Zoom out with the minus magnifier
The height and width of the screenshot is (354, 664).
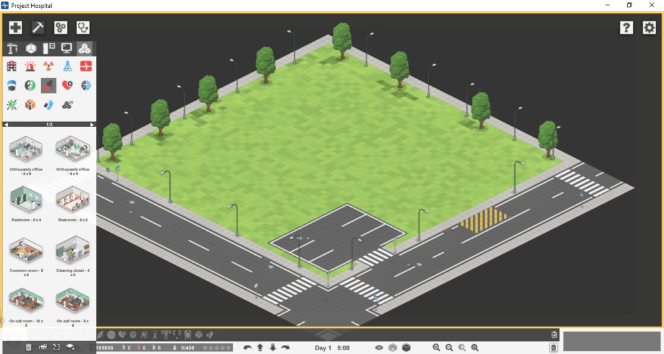click(449, 348)
